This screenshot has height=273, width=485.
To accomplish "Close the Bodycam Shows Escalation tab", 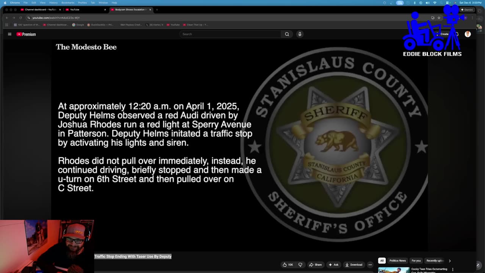I will pyautogui.click(x=150, y=9).
